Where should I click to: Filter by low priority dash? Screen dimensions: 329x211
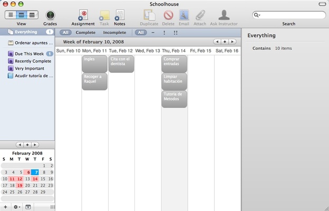153,33
